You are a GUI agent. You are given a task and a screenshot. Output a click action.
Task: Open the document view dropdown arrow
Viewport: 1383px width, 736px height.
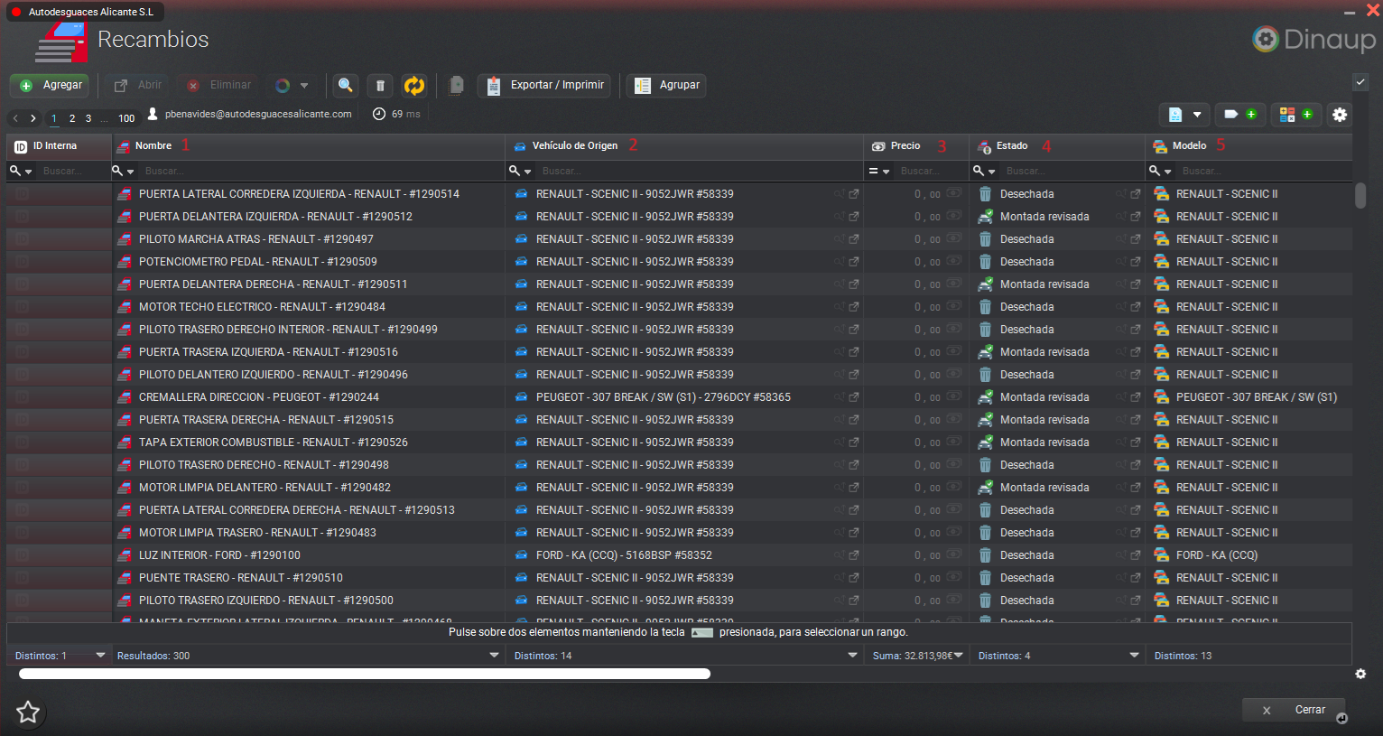tap(1197, 115)
